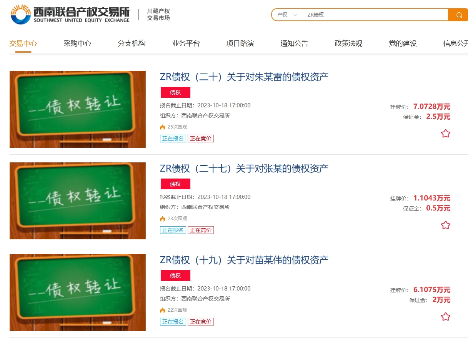Screen dimensions: 468x339
Task: Open ZR债权（二十七）张某 listing title
Action: (x=244, y=169)
